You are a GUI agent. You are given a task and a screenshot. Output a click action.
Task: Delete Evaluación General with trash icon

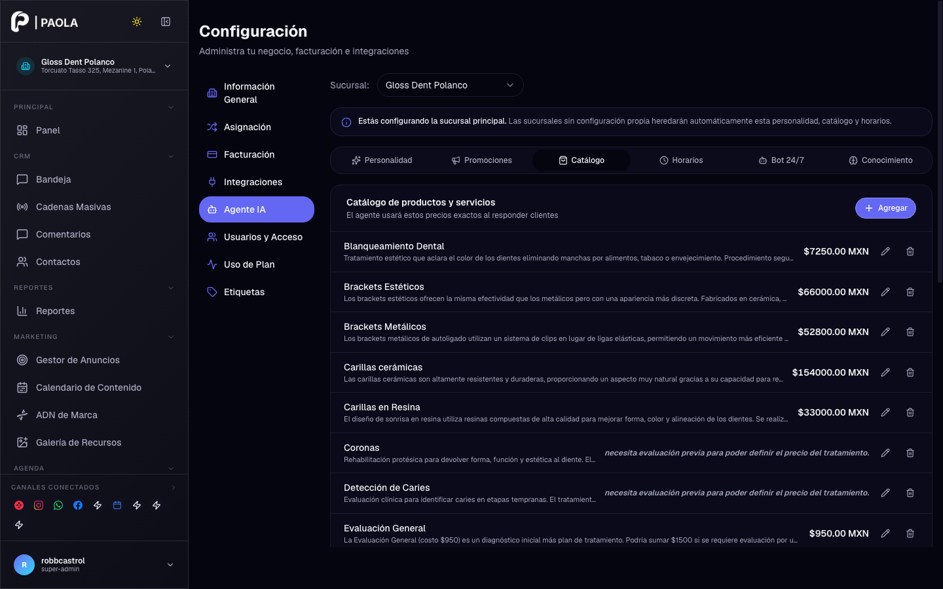pyautogui.click(x=910, y=533)
